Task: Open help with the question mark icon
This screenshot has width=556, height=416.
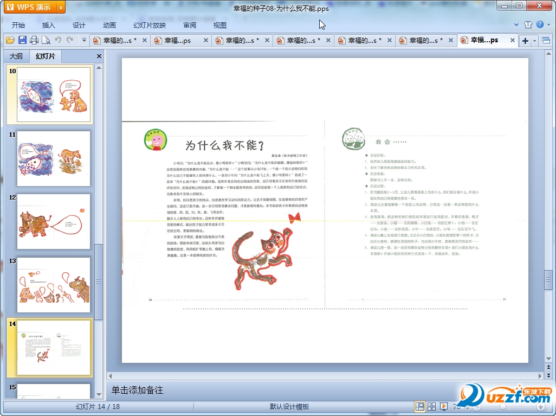Action: click(x=540, y=24)
